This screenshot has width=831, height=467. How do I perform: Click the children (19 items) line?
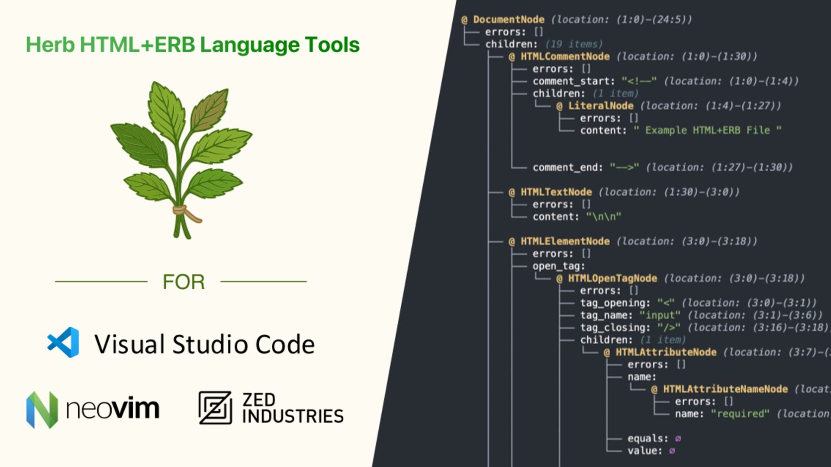543,44
